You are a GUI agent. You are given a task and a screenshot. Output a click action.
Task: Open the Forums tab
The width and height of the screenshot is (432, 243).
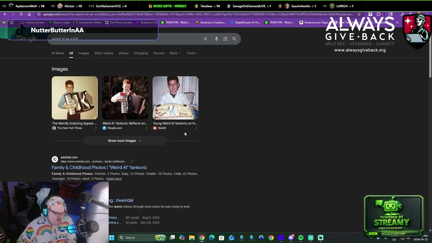point(159,53)
